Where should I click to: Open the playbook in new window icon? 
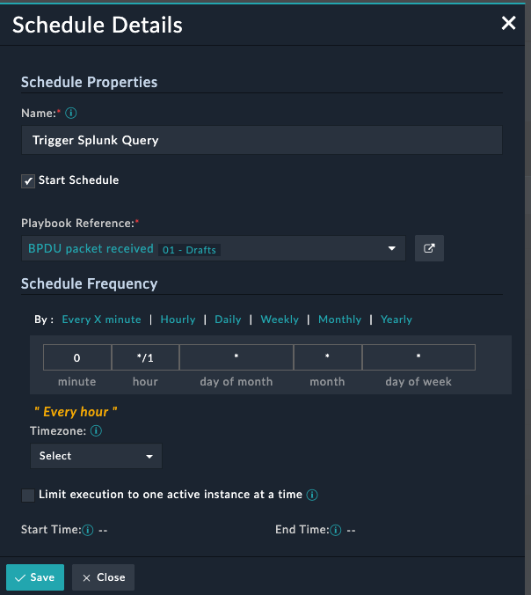coord(429,248)
